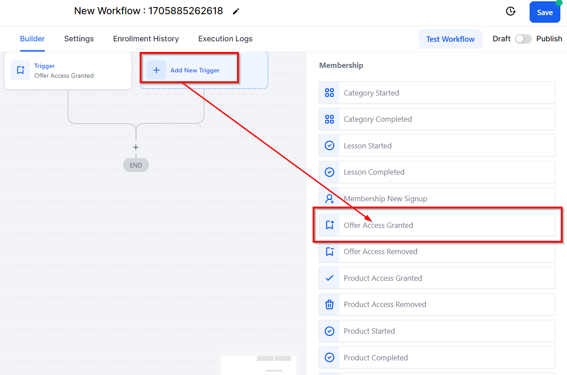This screenshot has width=567, height=375.
Task: Choose the Product Access Granted trigger
Action: pyautogui.click(x=437, y=278)
